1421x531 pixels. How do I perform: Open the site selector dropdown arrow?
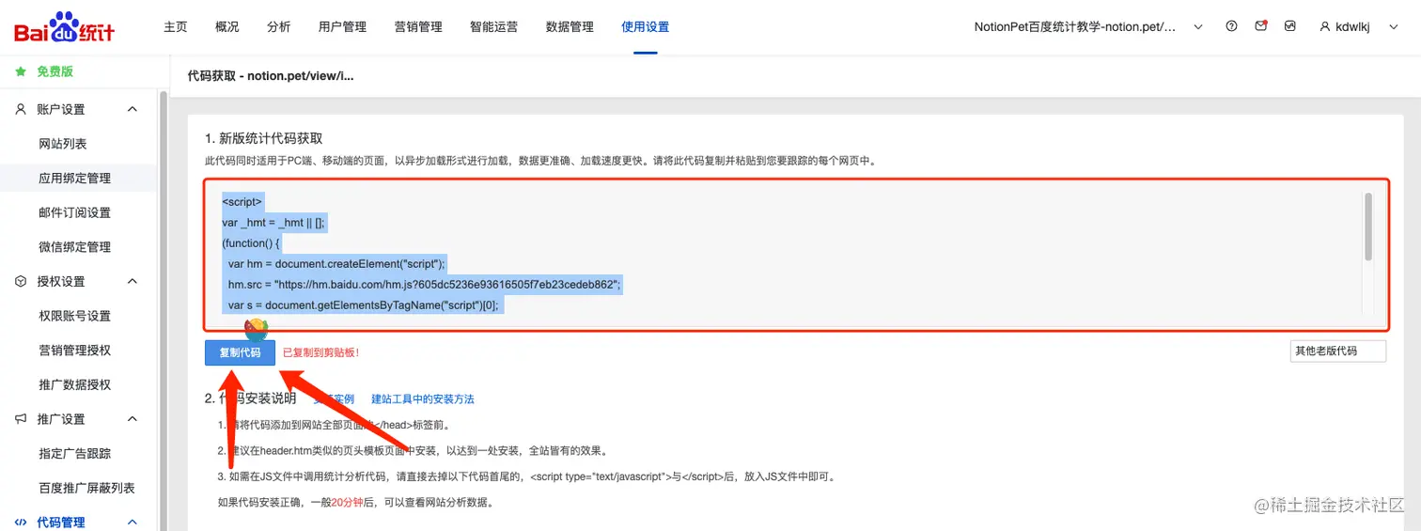1198,27
